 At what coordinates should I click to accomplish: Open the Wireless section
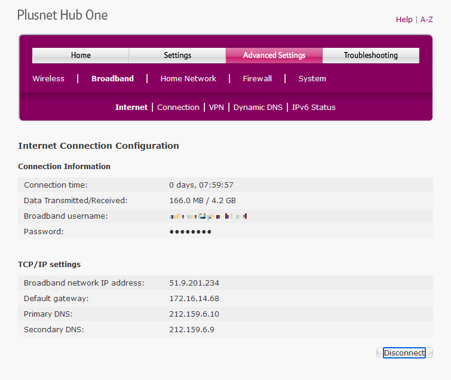(48, 79)
